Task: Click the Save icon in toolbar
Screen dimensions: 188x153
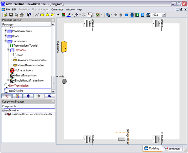Action: click(11, 15)
